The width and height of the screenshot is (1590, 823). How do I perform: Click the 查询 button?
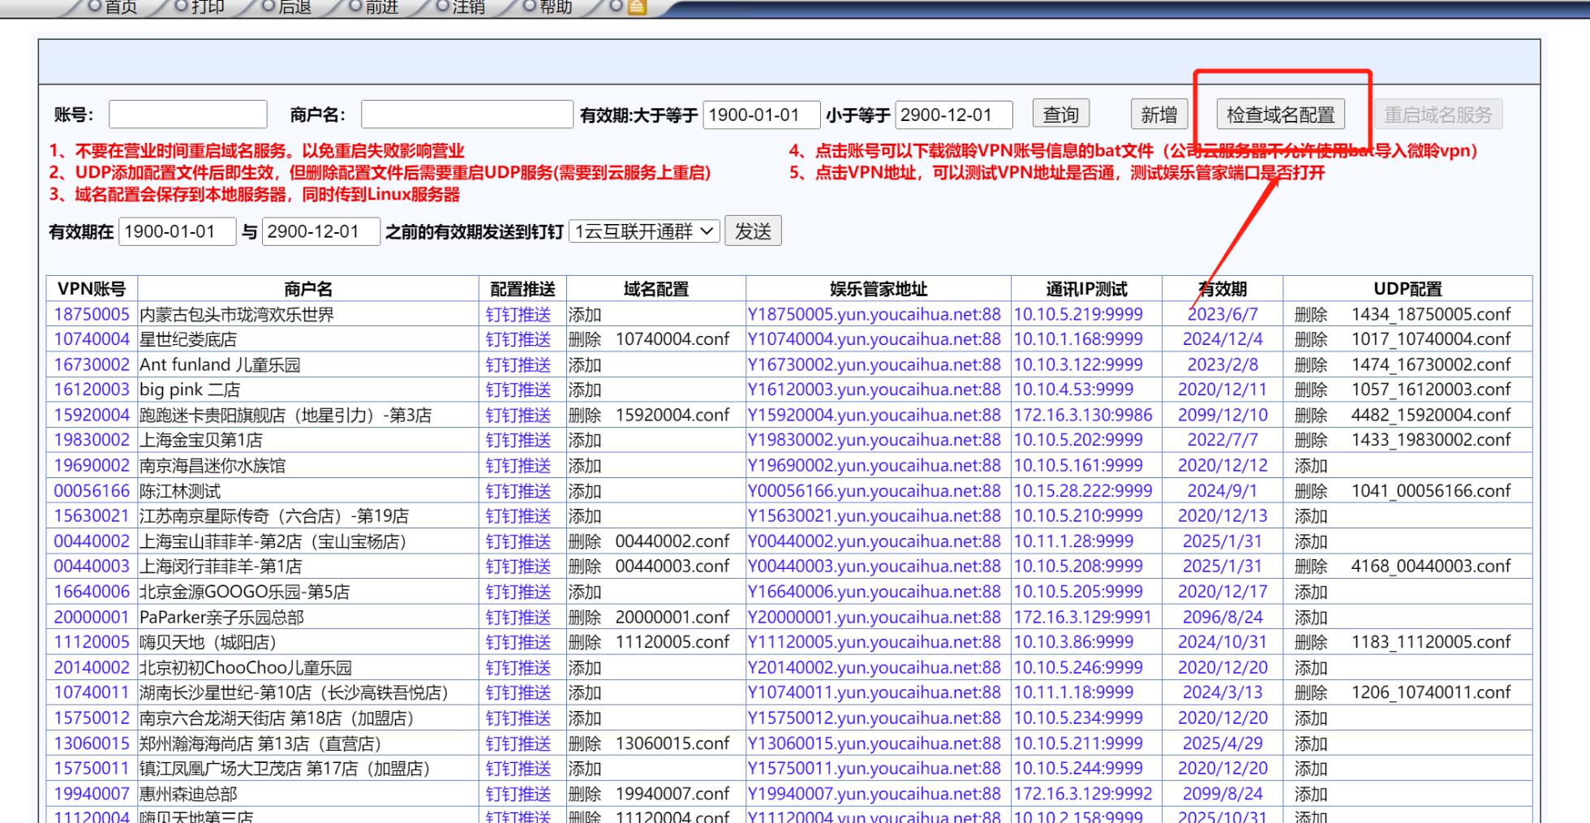pos(1060,114)
